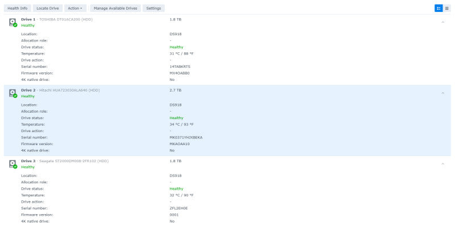The height and width of the screenshot is (226, 455).
Task: Click Drive 3 Location value DS918
Action: click(176, 176)
